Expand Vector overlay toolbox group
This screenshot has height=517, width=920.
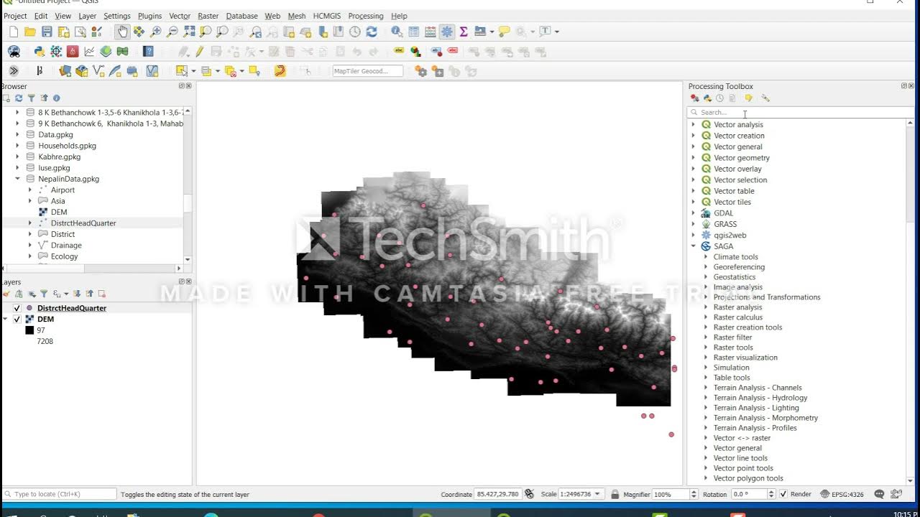click(694, 169)
